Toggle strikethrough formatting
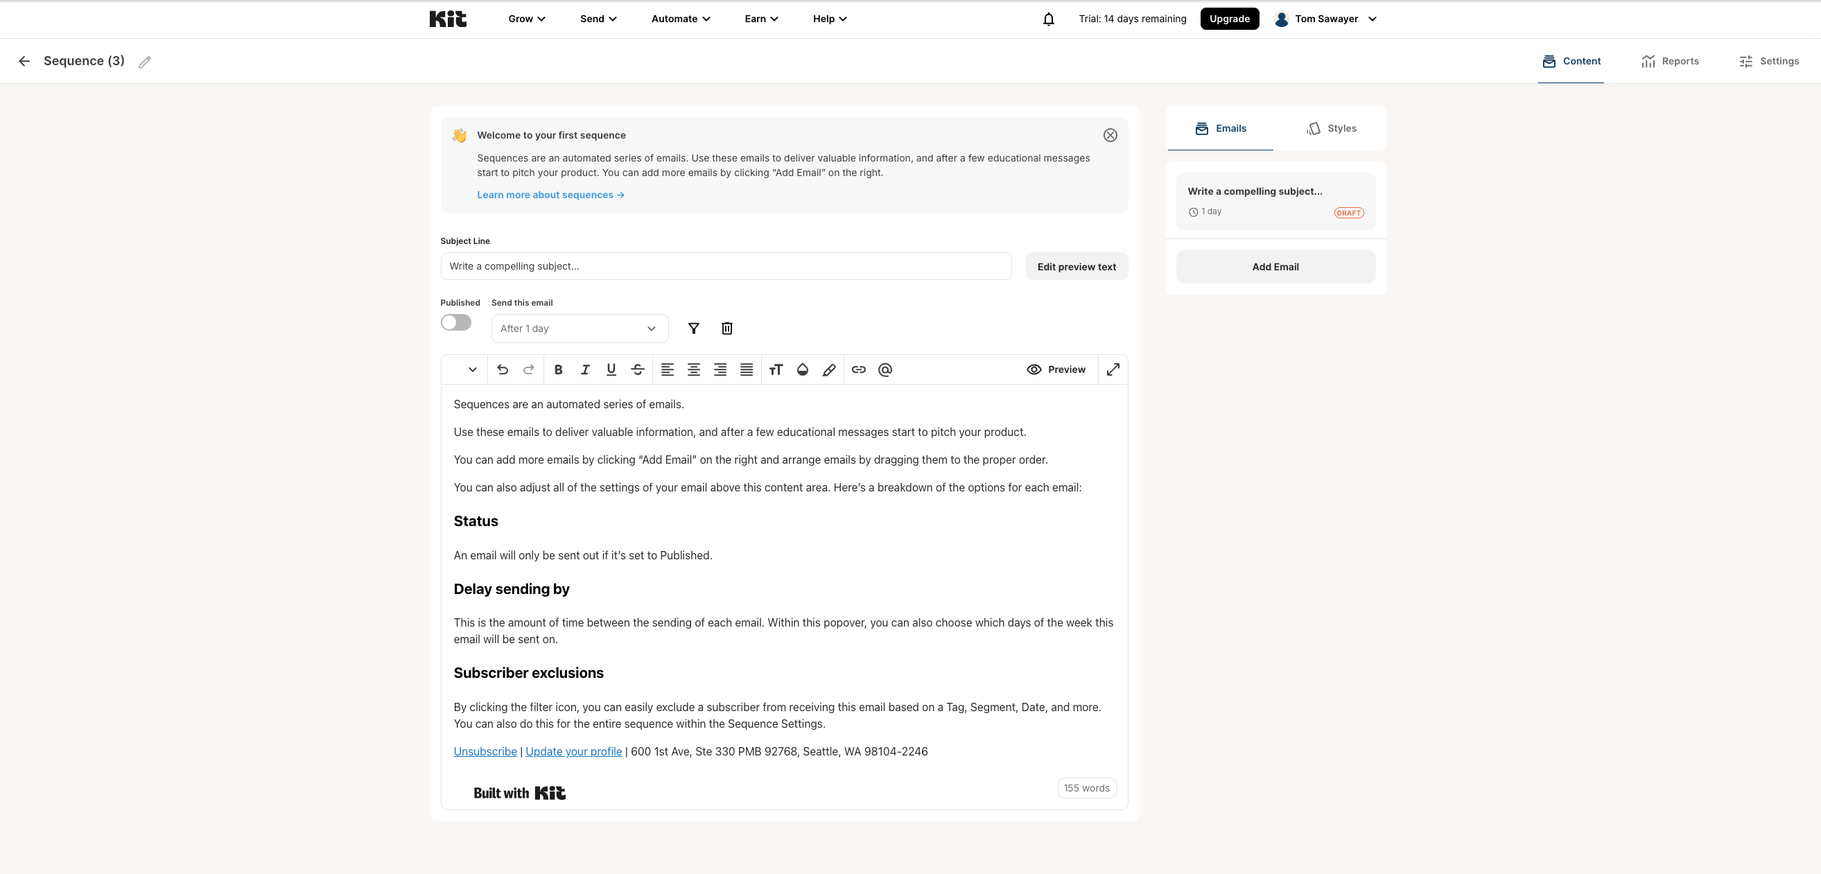Image resolution: width=1821 pixels, height=874 pixels. pyautogui.click(x=638, y=369)
